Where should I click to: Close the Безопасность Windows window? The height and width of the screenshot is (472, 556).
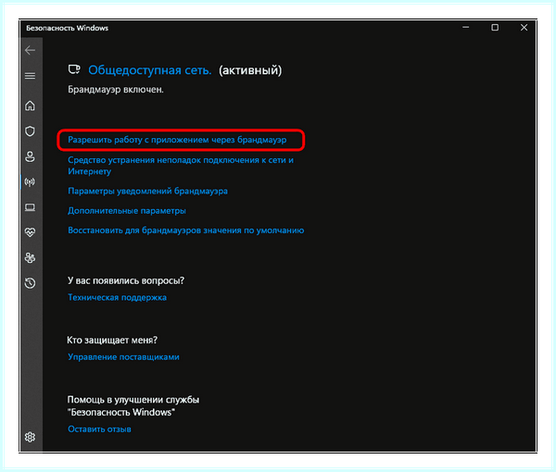(524, 27)
